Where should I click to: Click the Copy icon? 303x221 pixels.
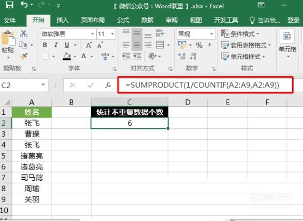(x=24, y=45)
